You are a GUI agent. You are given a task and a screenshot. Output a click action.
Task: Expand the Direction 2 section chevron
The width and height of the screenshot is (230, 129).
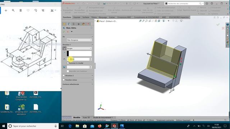(92, 76)
